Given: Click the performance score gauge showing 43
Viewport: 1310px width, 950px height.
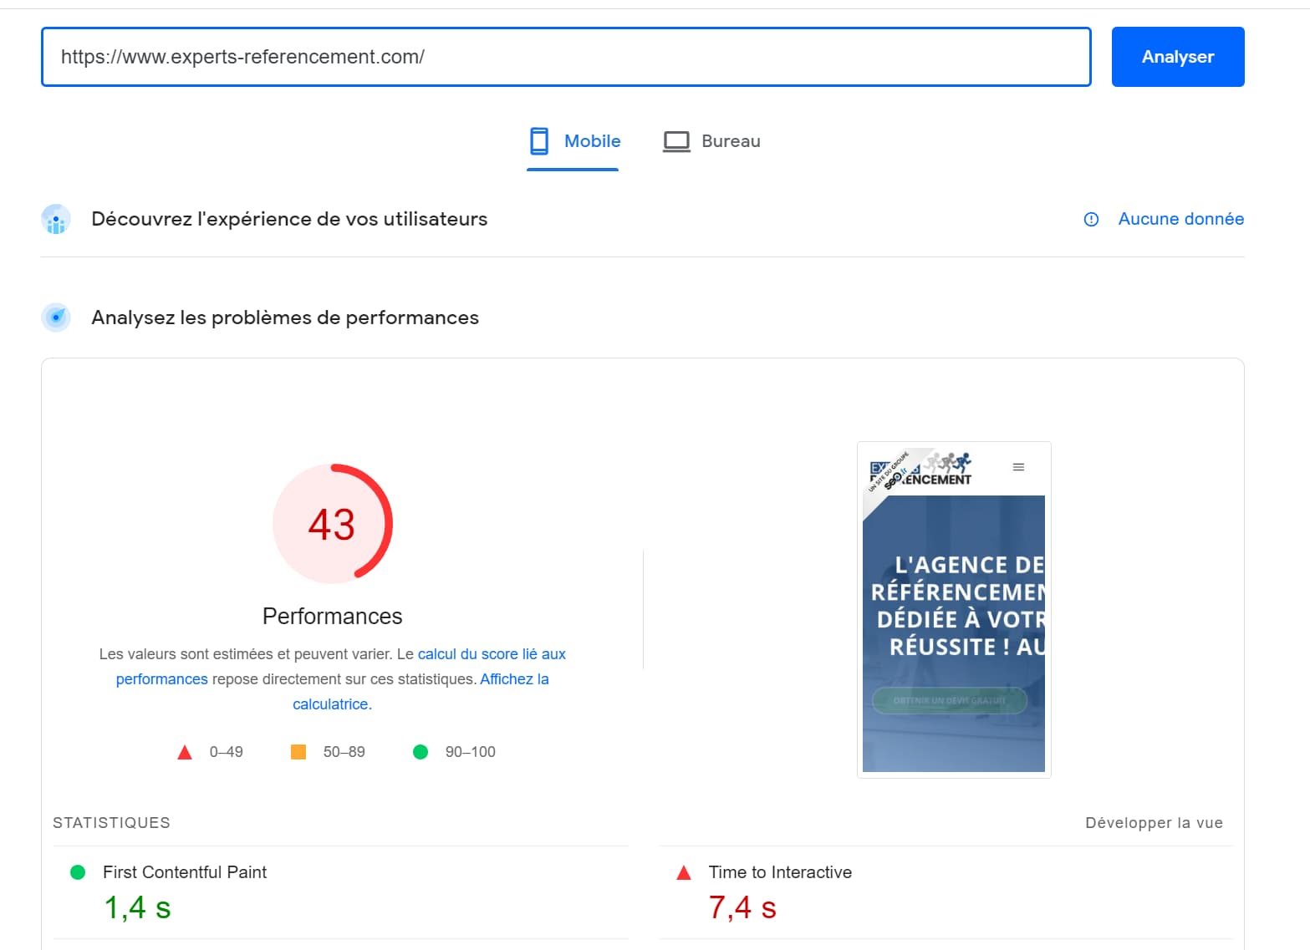Looking at the screenshot, I should point(333,524).
